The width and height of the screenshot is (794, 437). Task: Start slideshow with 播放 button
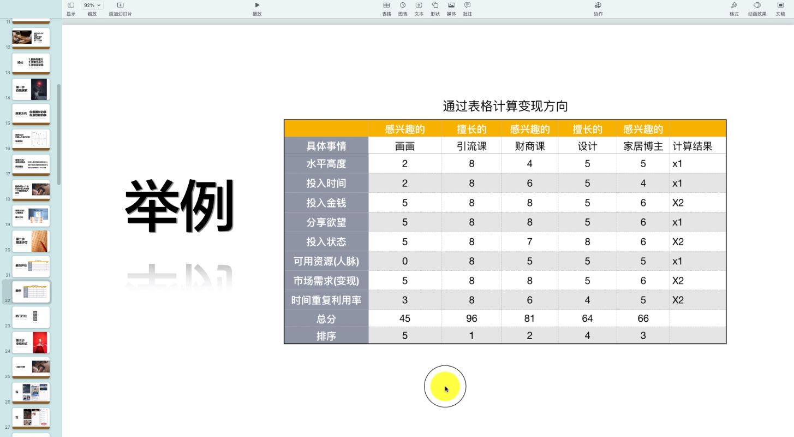tap(257, 5)
